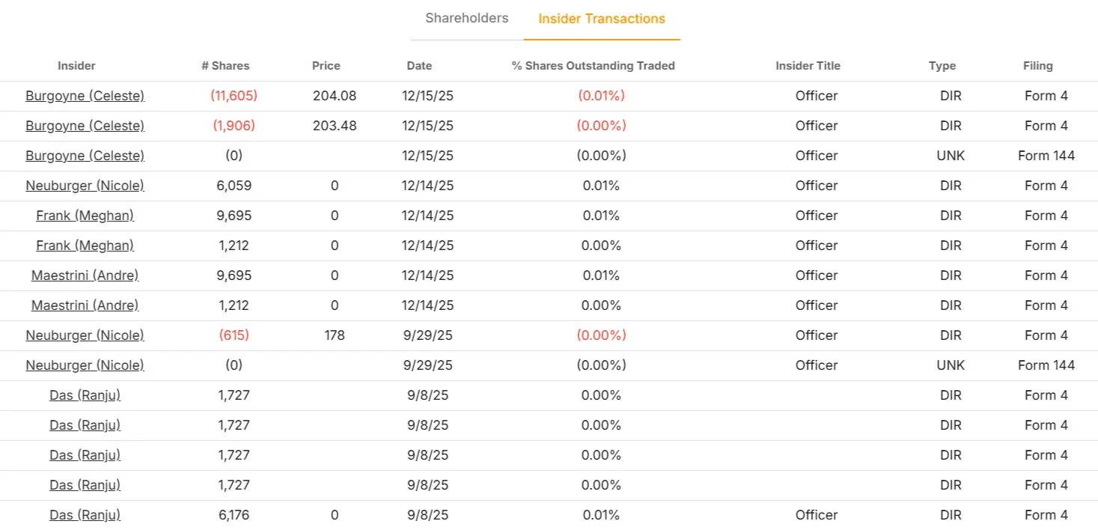
Task: Click the Filing column header
Action: [1037, 65]
